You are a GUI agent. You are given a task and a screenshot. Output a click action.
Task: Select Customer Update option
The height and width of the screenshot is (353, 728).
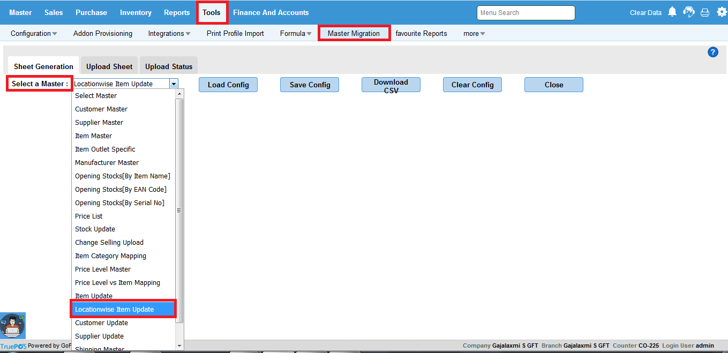tap(124, 322)
